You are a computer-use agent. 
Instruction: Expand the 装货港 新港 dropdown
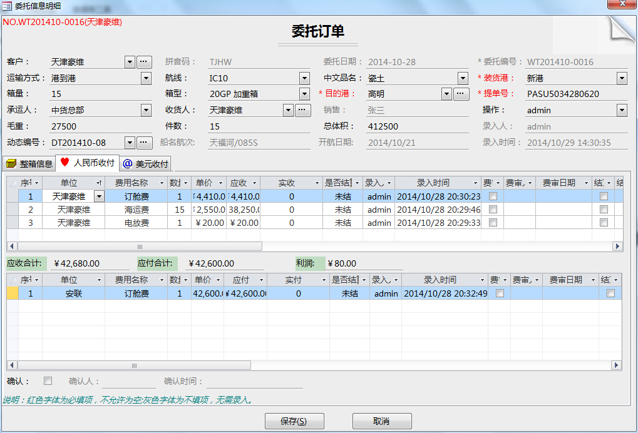[x=622, y=78]
